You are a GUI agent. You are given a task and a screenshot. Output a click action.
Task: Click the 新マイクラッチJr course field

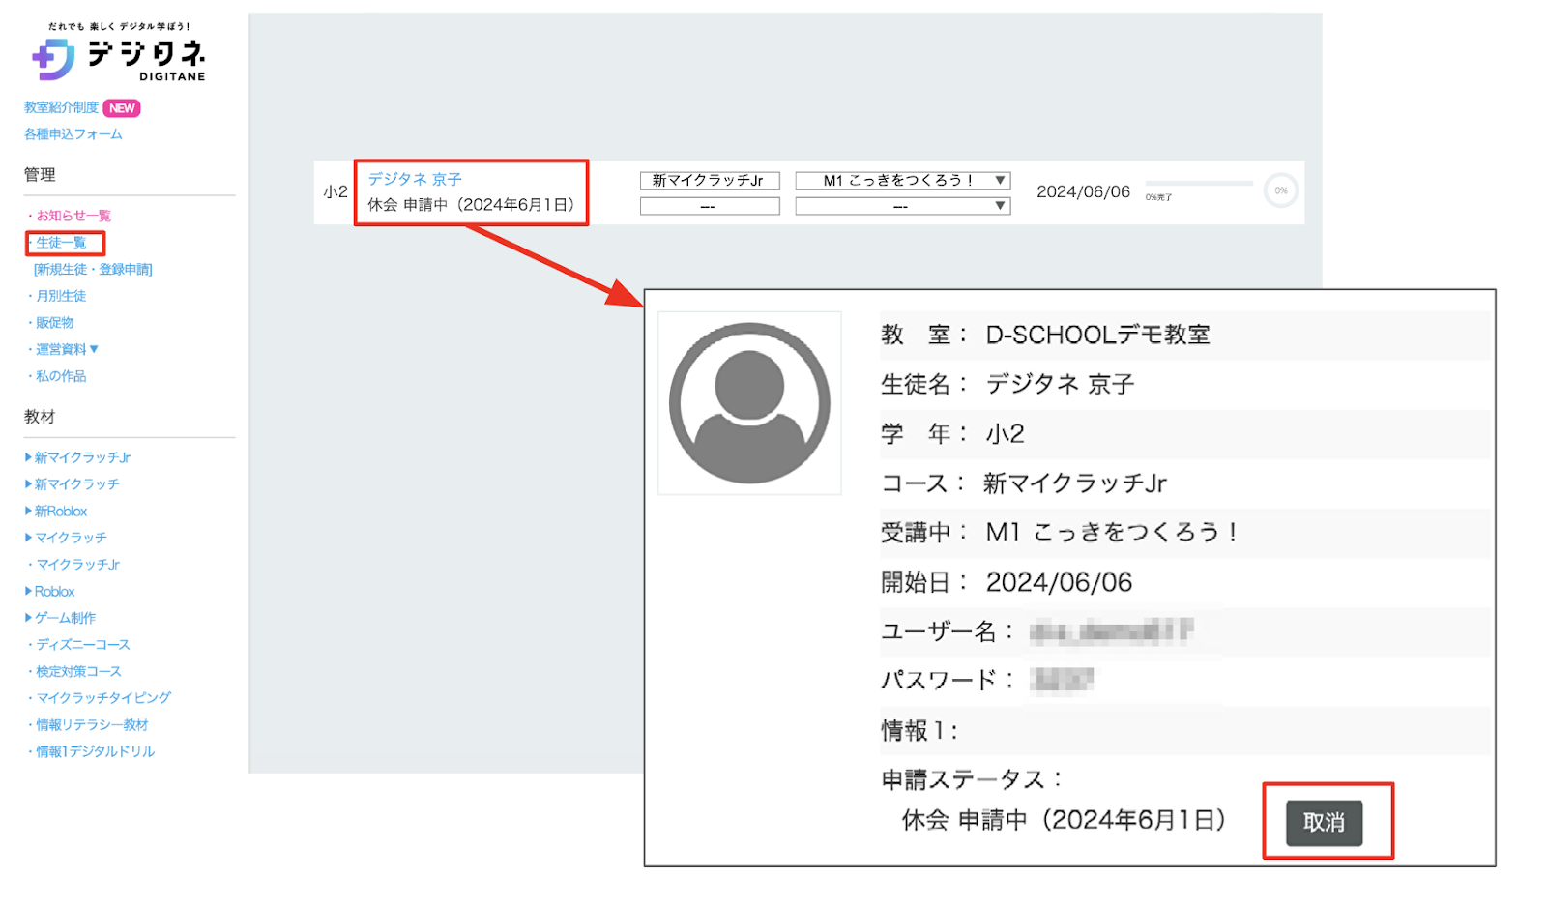pos(709,181)
